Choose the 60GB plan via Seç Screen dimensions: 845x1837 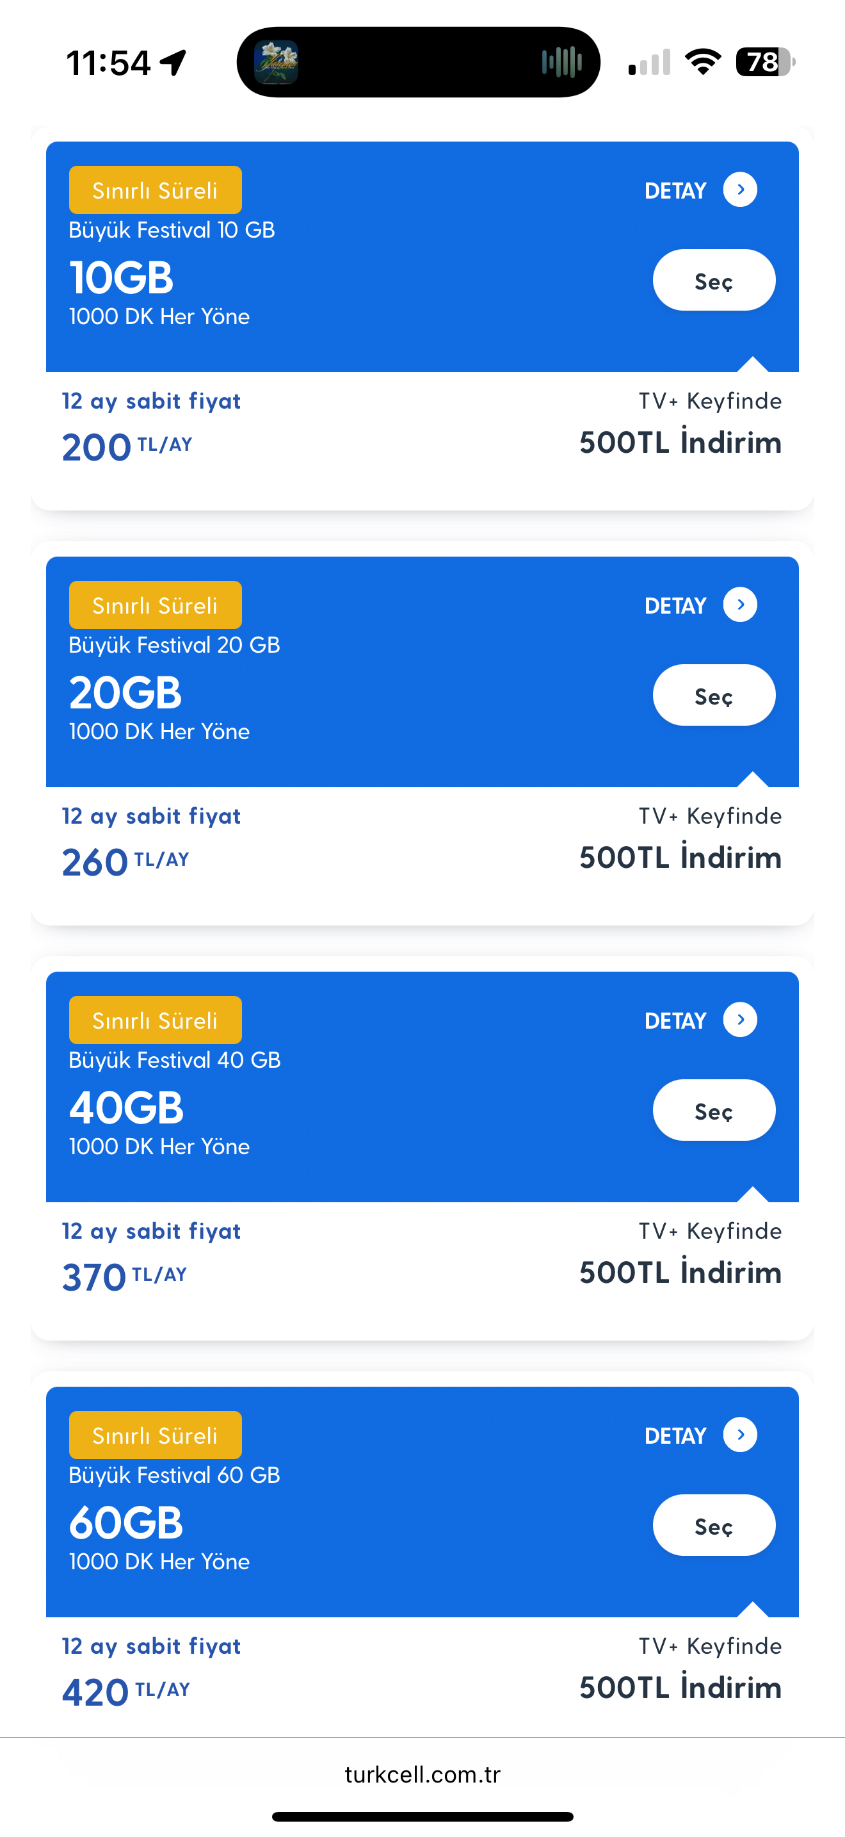point(714,1525)
